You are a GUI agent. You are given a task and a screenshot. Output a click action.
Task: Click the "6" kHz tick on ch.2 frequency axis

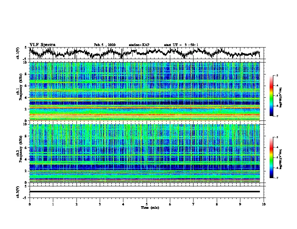pos(26,147)
